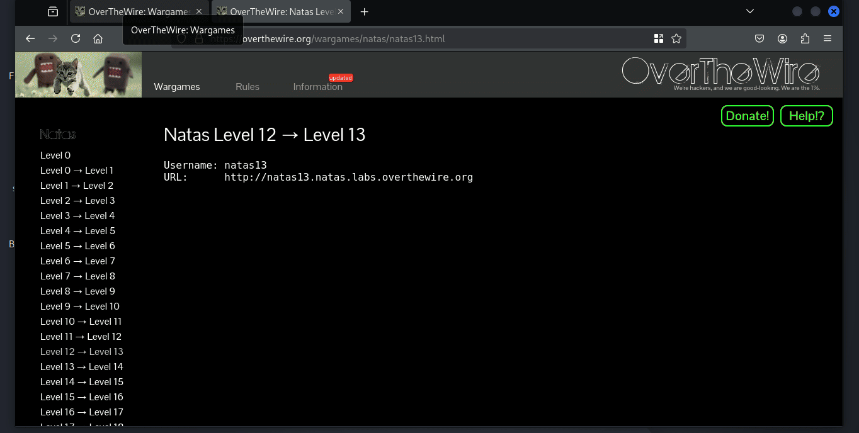
Task: Click the Natas Level 12 → Level 13 heading
Action: click(x=265, y=135)
